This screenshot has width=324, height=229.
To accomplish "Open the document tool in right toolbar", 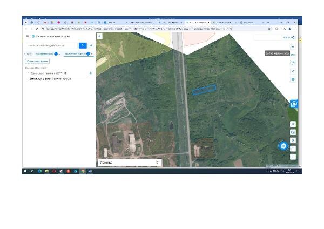I will 293,63.
